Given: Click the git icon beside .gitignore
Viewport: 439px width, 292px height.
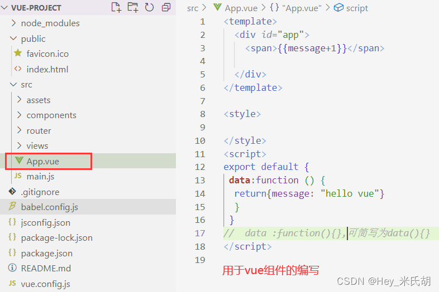Looking at the screenshot, I should [12, 191].
